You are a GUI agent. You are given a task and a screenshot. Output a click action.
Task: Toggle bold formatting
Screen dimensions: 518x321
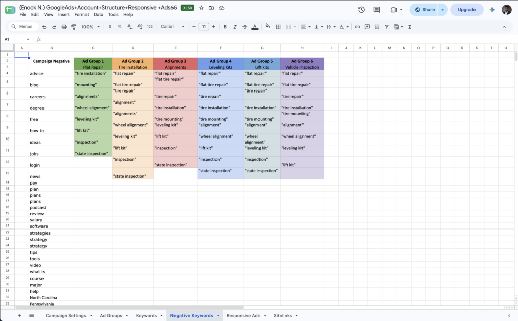[225, 27]
